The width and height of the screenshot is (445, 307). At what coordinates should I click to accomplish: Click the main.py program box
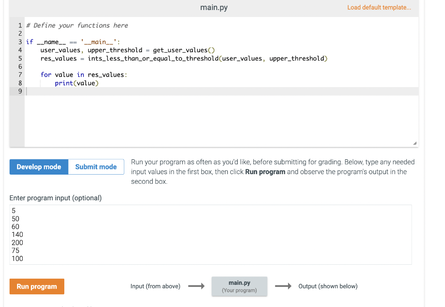point(239,286)
